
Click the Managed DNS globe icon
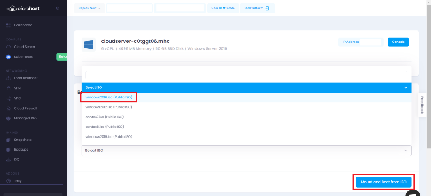pyautogui.click(x=8, y=118)
